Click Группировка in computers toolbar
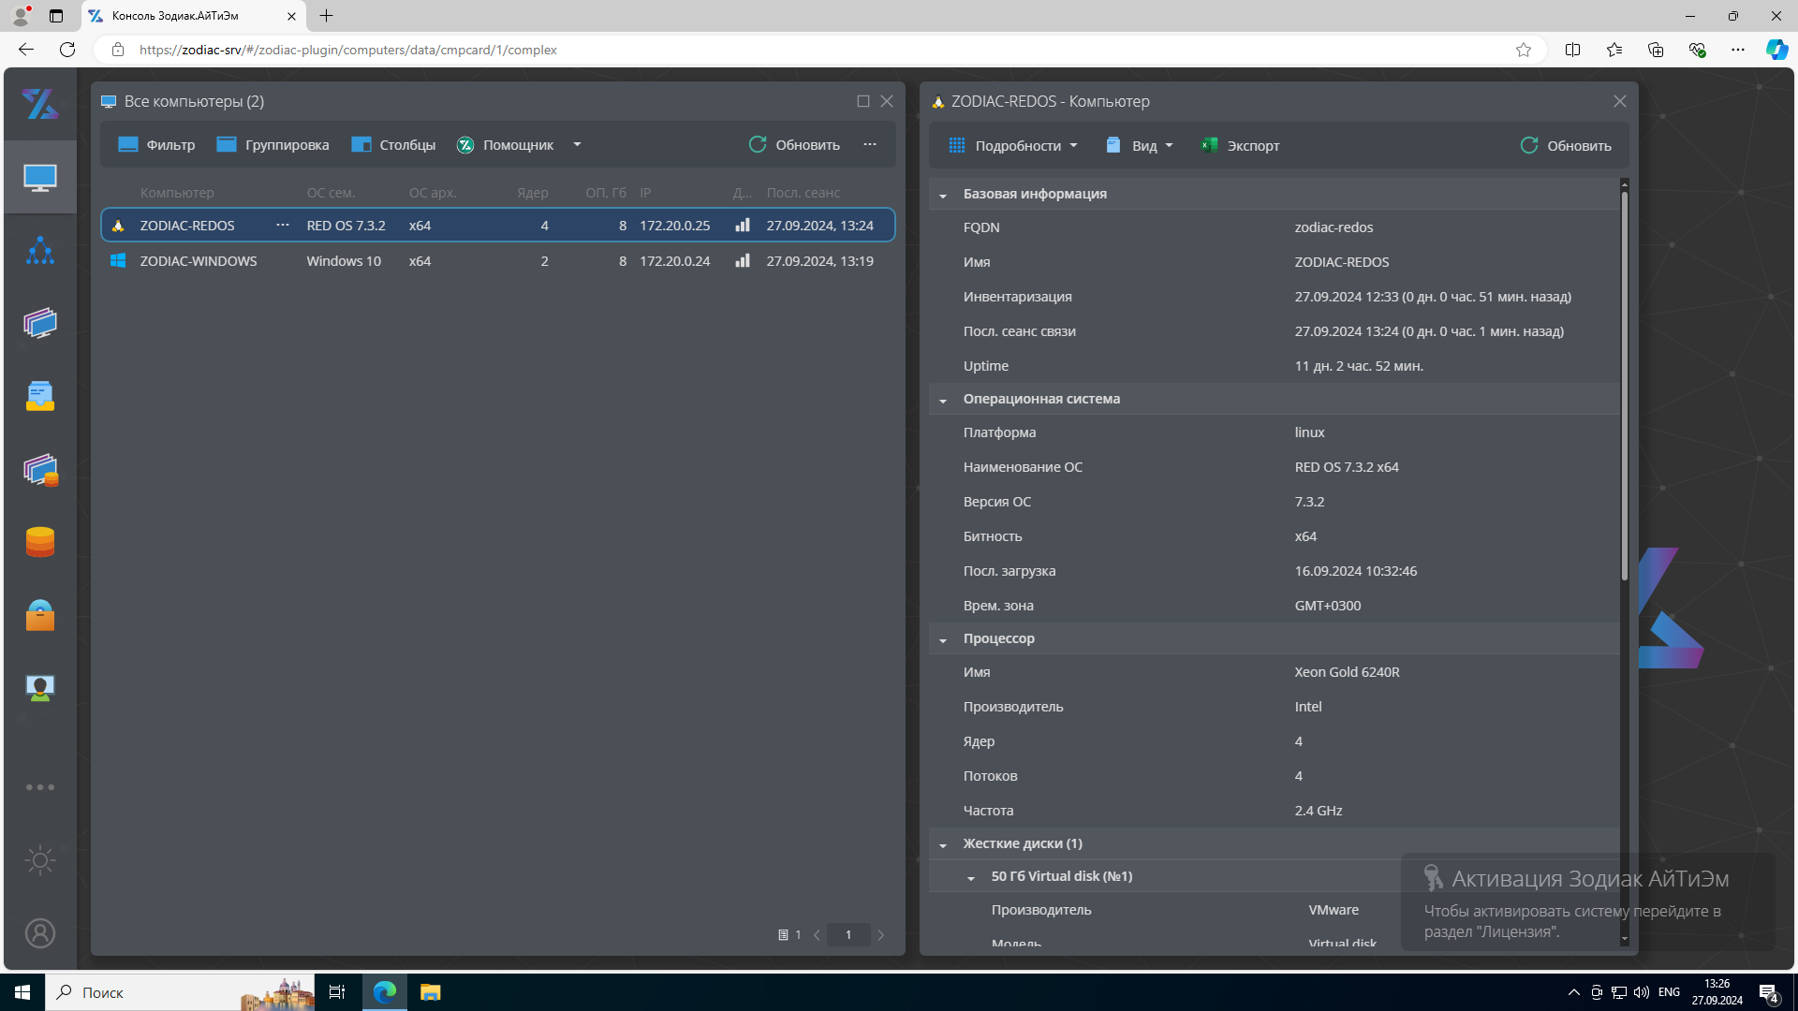Viewport: 1798px width, 1011px height. (x=273, y=145)
